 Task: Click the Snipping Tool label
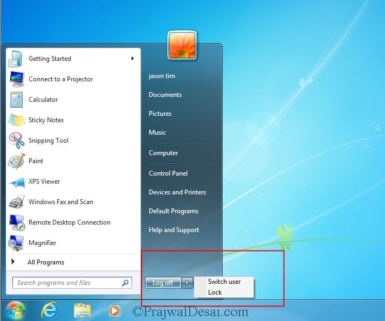pyautogui.click(x=49, y=141)
